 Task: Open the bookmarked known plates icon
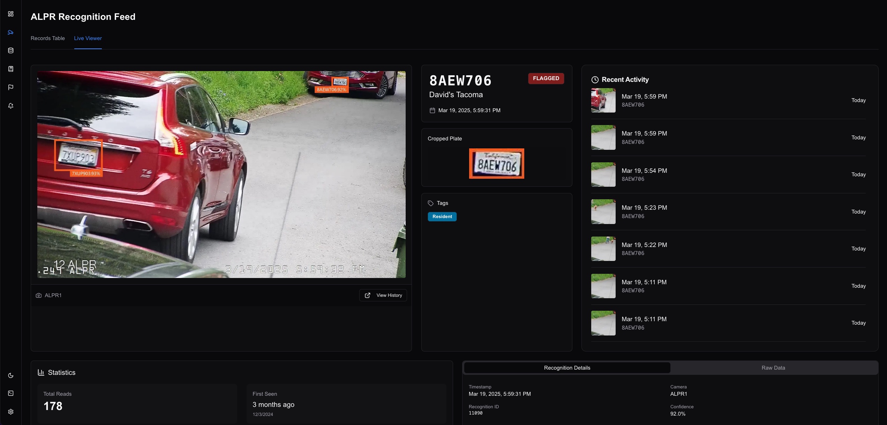point(11,69)
